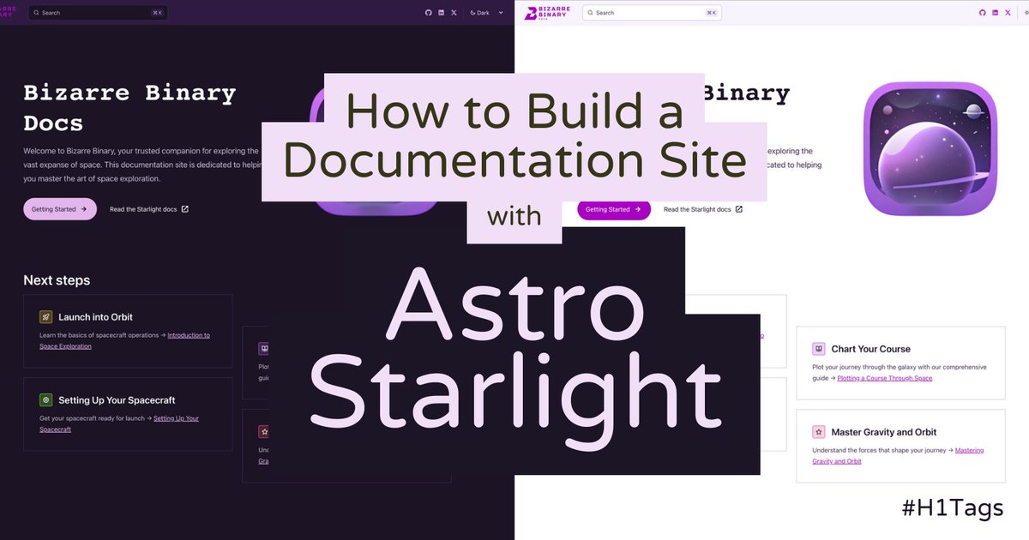Click the purple planet app image on the light page
The width and height of the screenshot is (1029, 540).
[x=930, y=148]
